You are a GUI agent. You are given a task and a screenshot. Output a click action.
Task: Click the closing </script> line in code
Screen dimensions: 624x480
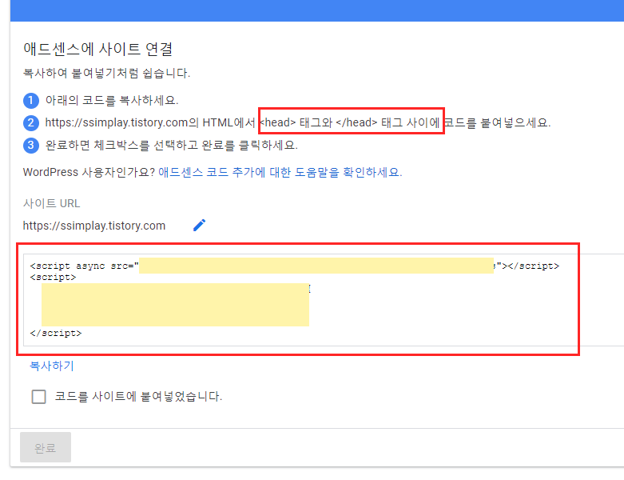coord(56,333)
